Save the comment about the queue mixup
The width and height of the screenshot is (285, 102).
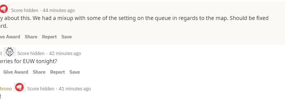click(66, 37)
